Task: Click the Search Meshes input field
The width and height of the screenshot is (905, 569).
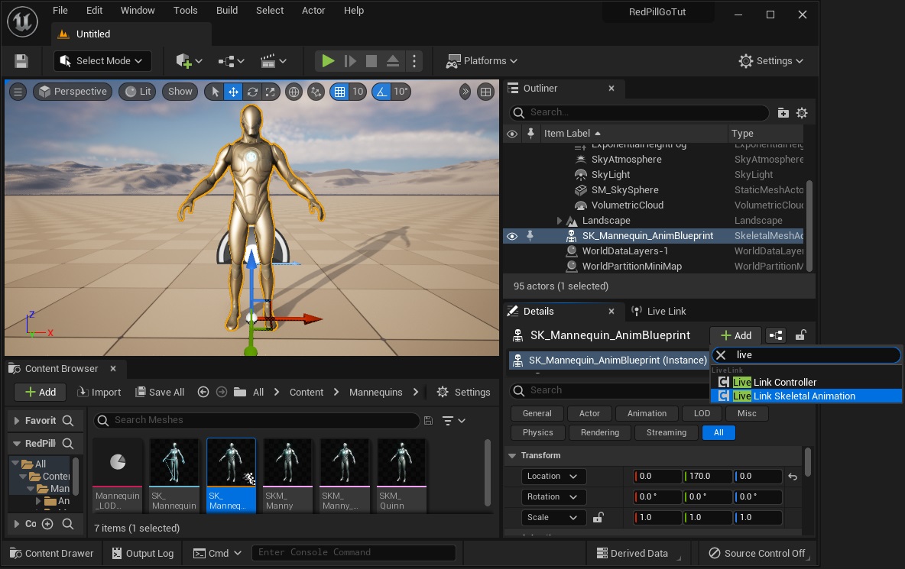Action: pyautogui.click(x=260, y=420)
